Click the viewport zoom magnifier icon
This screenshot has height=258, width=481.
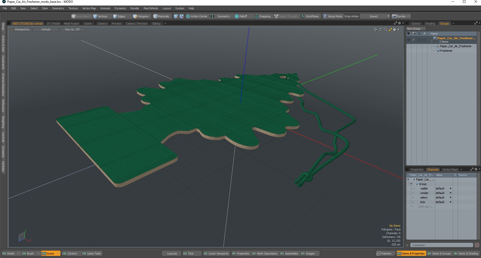pos(385,30)
